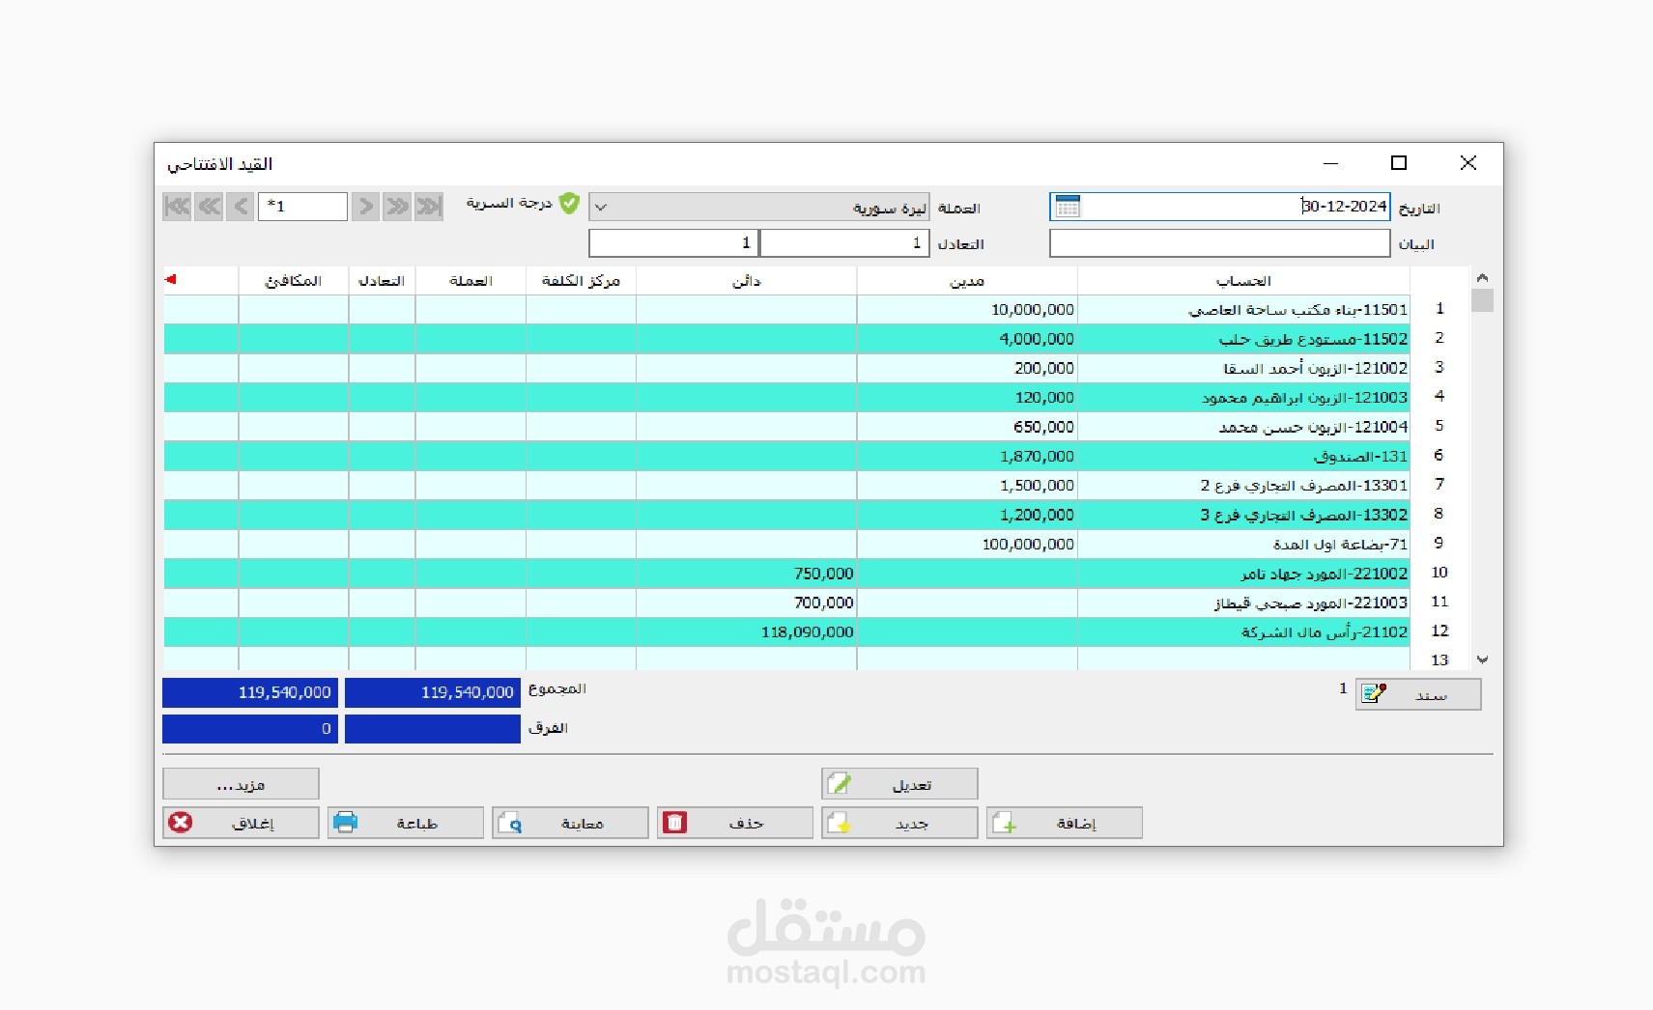1653x1010 pixels.
Task: Select account row 121002 الزبون أحمد السقا
Action: [1243, 368]
